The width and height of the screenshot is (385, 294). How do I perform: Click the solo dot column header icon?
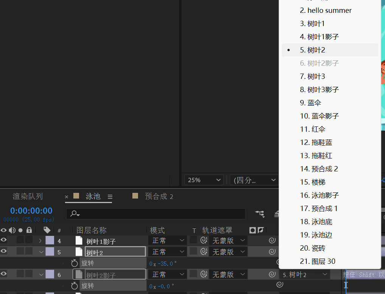pos(20,230)
